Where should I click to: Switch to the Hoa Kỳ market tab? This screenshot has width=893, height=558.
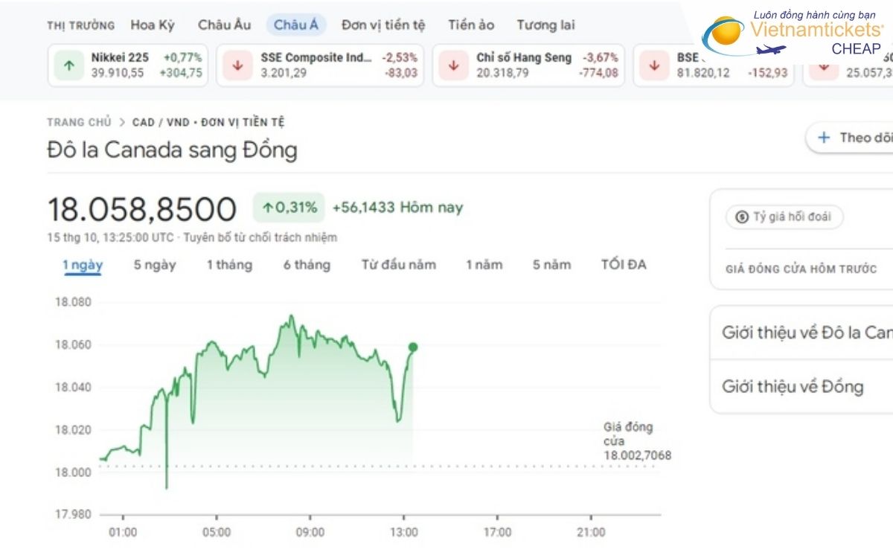[153, 25]
